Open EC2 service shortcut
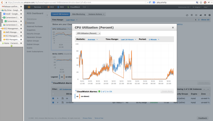Screen dimensions: 213x121 (51, 7)
